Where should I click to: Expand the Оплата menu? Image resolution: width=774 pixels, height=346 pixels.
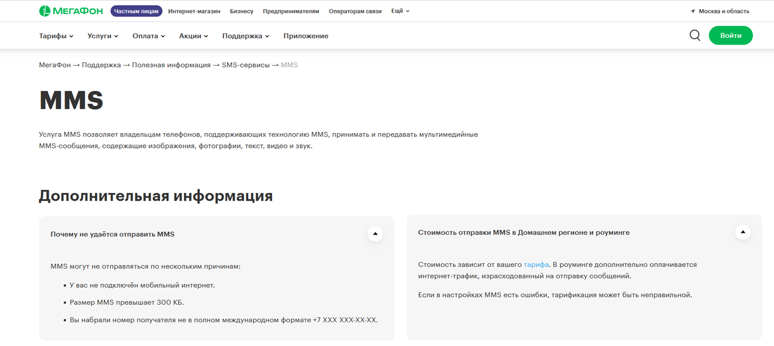149,36
